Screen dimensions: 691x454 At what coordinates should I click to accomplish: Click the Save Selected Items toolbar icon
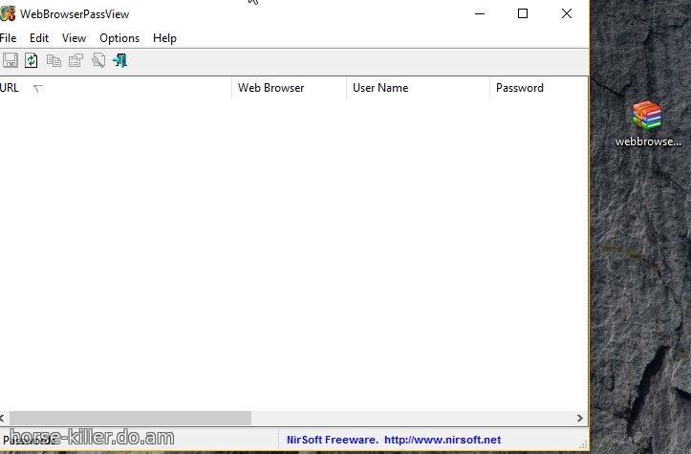(11, 60)
